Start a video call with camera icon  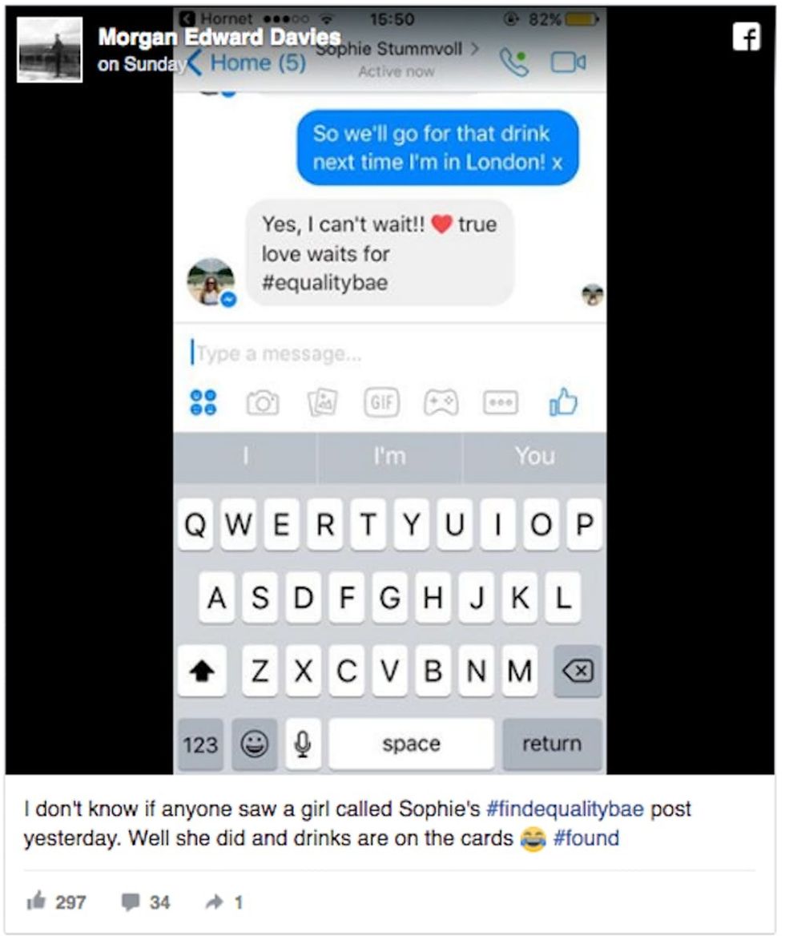tap(567, 63)
